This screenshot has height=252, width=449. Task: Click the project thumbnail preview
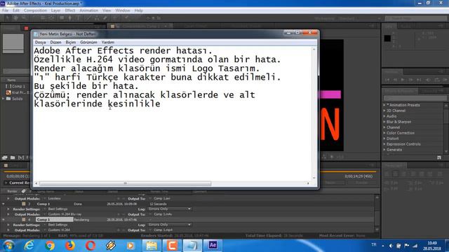coord(13,43)
